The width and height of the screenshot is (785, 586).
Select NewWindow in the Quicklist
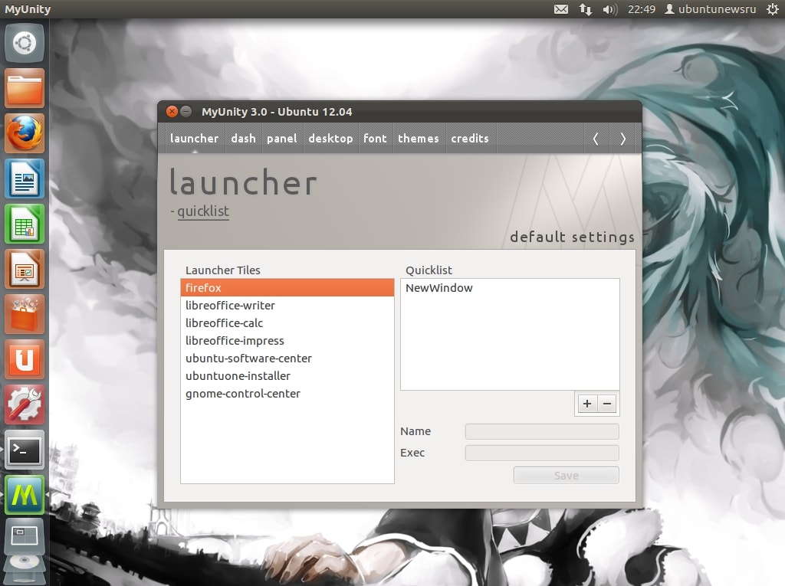click(x=510, y=288)
